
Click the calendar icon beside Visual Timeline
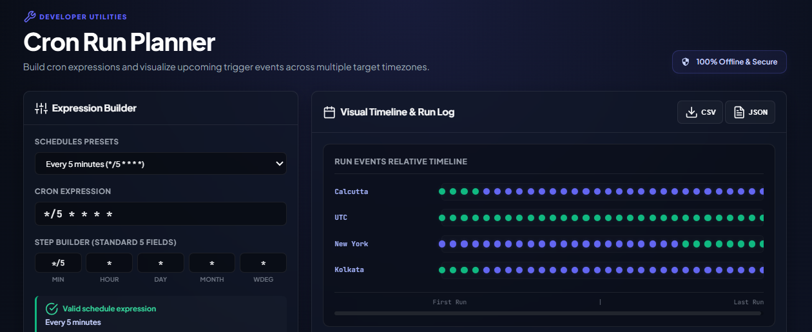point(329,112)
